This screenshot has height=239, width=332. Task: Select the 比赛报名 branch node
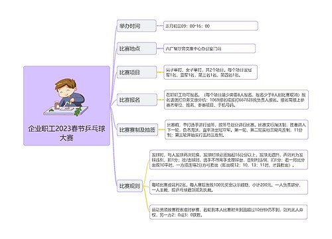pyautogui.click(x=137, y=100)
